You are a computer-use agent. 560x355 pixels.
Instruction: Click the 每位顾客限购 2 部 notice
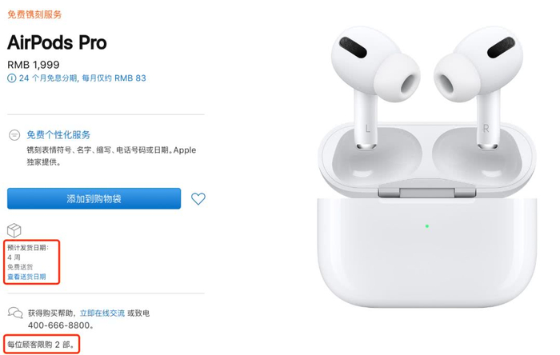(42, 345)
